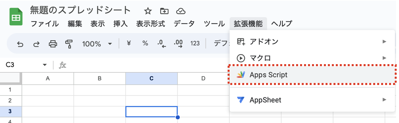The width and height of the screenshot is (399, 123).
Task: Open the ファイル menu
Action: [x=45, y=23]
